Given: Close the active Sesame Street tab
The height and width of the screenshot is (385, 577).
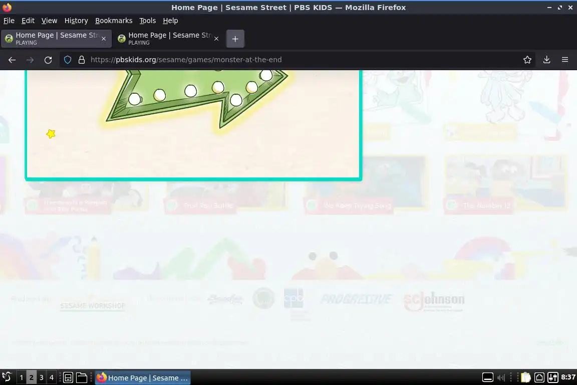Looking at the screenshot, I should click(x=104, y=39).
